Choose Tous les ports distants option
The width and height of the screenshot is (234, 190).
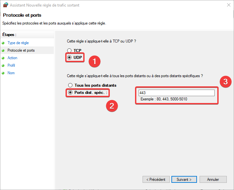click(x=70, y=85)
